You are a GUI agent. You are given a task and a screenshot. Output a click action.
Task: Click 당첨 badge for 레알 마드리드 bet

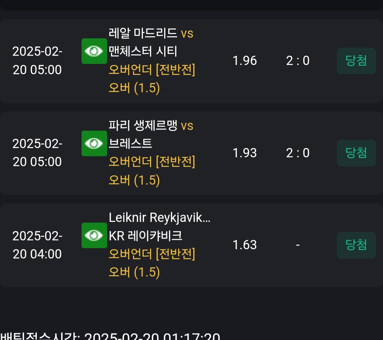click(356, 61)
